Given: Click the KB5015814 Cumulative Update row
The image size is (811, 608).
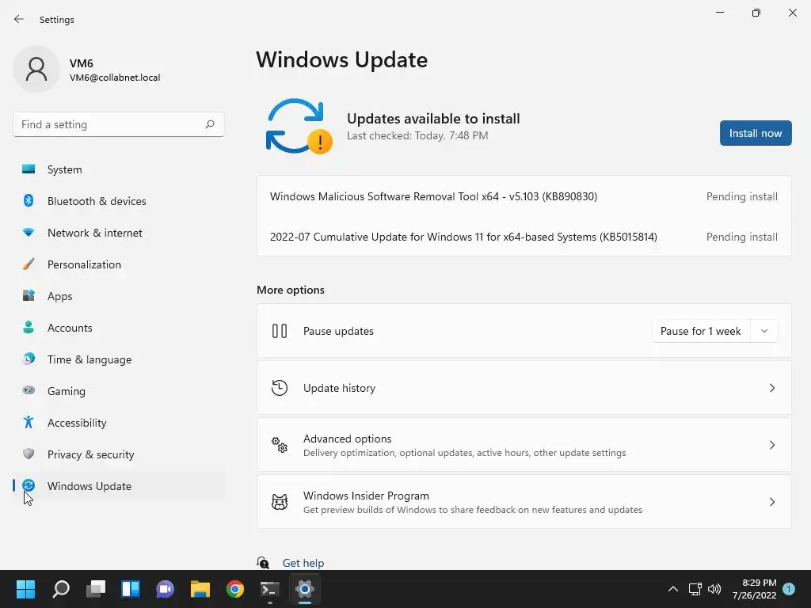Looking at the screenshot, I should tap(524, 237).
